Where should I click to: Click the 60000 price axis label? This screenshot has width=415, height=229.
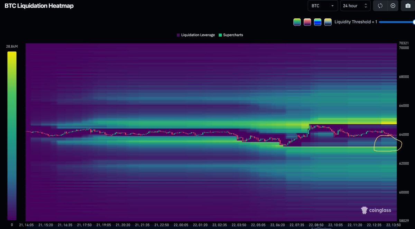pyautogui.click(x=404, y=192)
